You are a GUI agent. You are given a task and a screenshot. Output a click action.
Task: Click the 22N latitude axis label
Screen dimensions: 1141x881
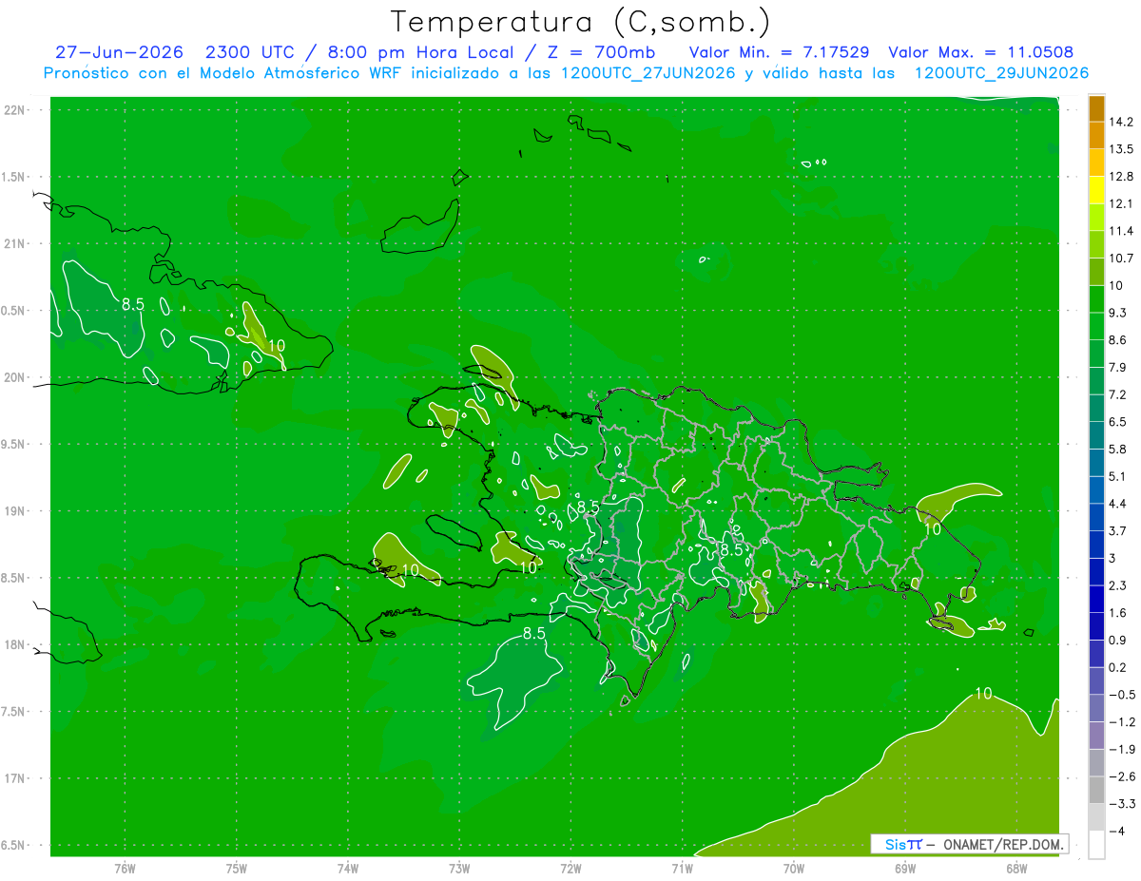(14, 109)
